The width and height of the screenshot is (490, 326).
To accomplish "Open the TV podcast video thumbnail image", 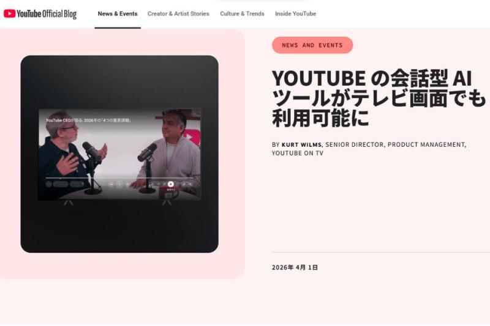I will click(x=119, y=154).
